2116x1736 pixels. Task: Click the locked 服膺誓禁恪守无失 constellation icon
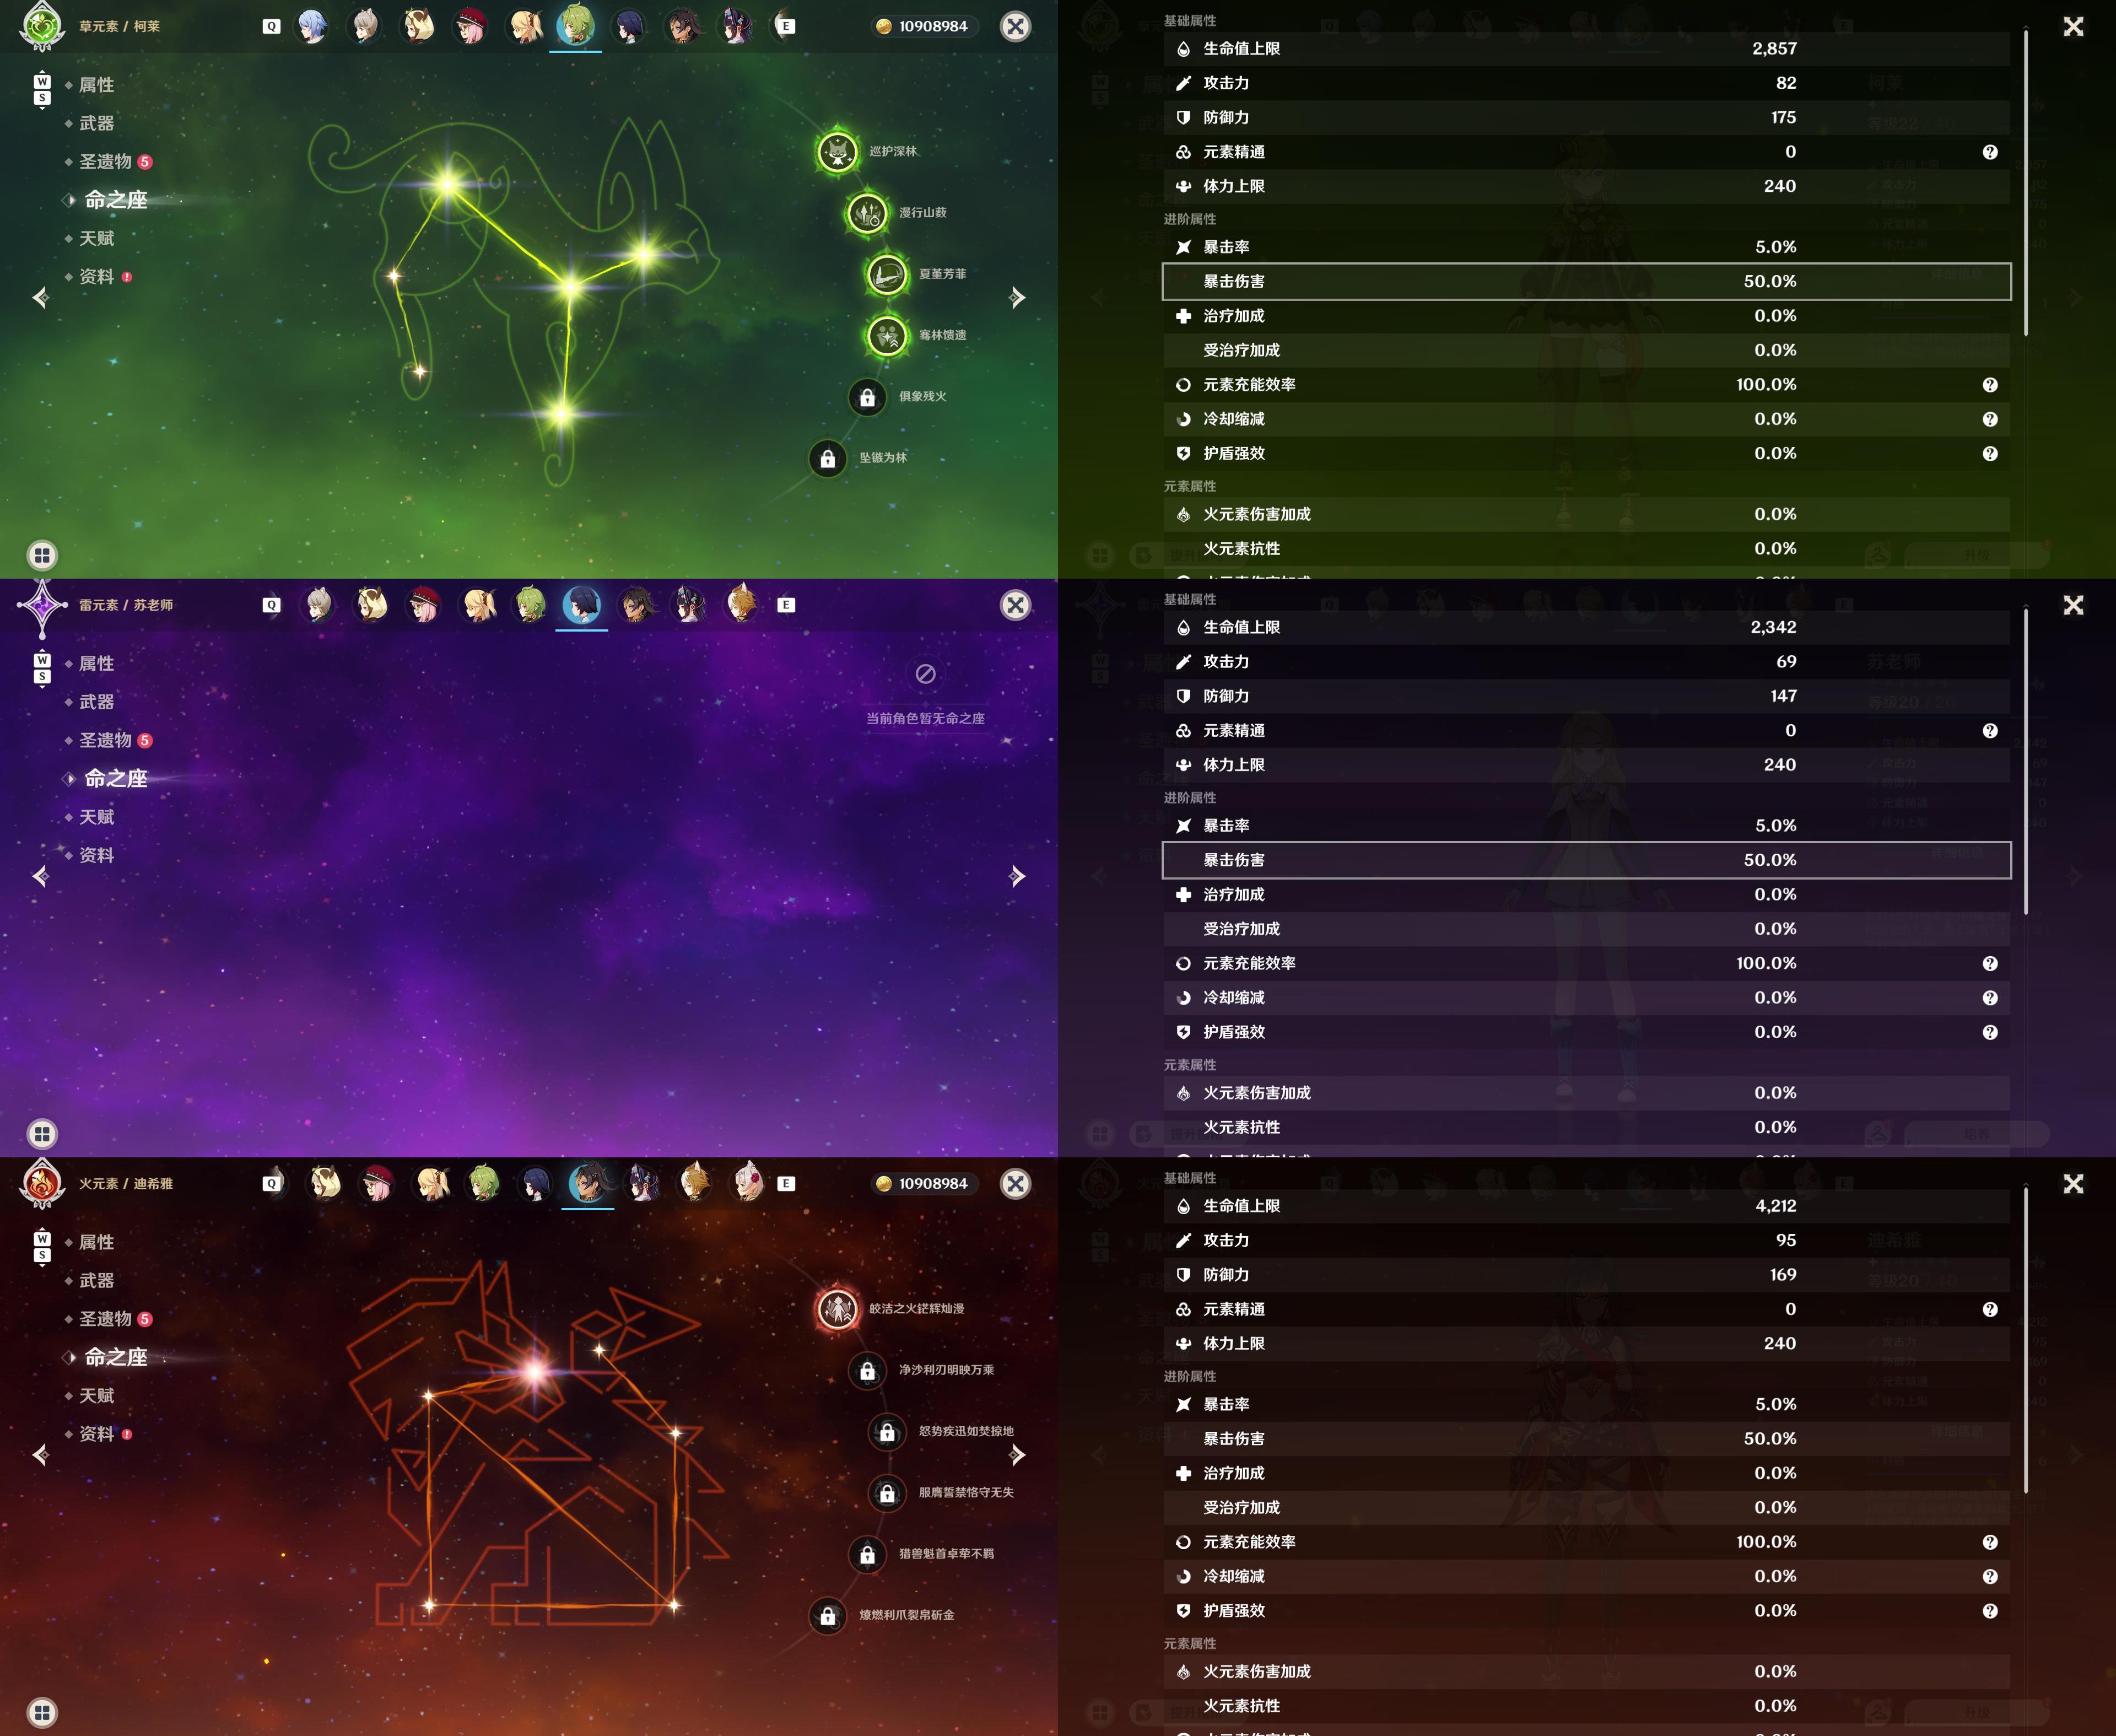[887, 1493]
